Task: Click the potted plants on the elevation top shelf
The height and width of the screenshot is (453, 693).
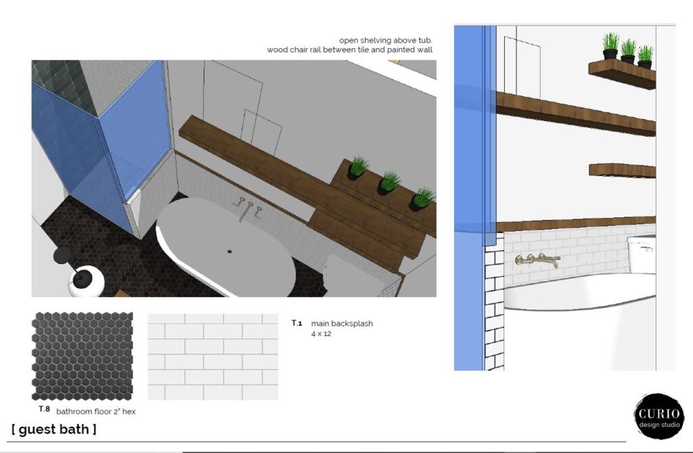Action: pyautogui.click(x=627, y=49)
